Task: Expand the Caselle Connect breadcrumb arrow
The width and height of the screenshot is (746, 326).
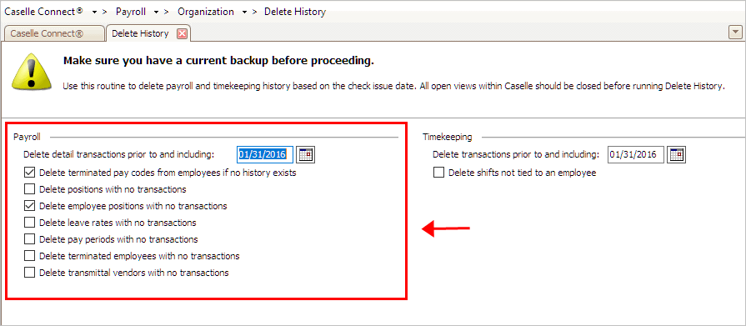Action: pos(95,12)
